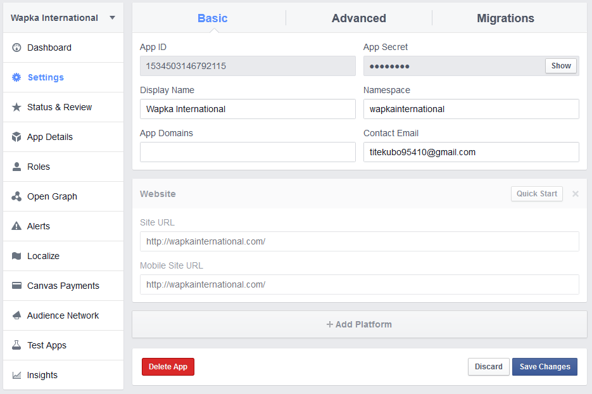This screenshot has height=394, width=592.
Task: Click the Settings gear icon
Action: coord(16,77)
